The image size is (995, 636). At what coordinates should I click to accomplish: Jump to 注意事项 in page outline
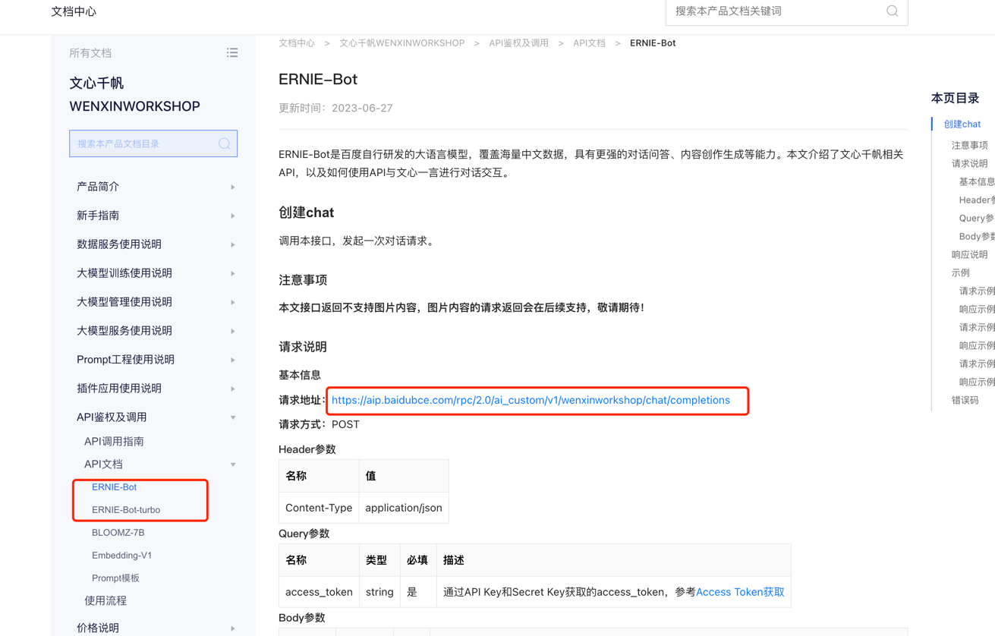[970, 146]
